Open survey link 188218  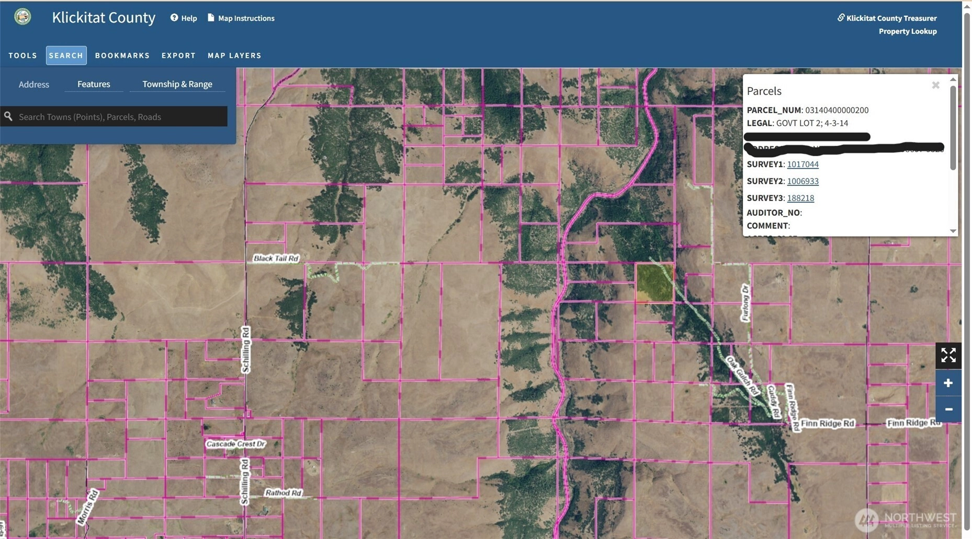(800, 198)
